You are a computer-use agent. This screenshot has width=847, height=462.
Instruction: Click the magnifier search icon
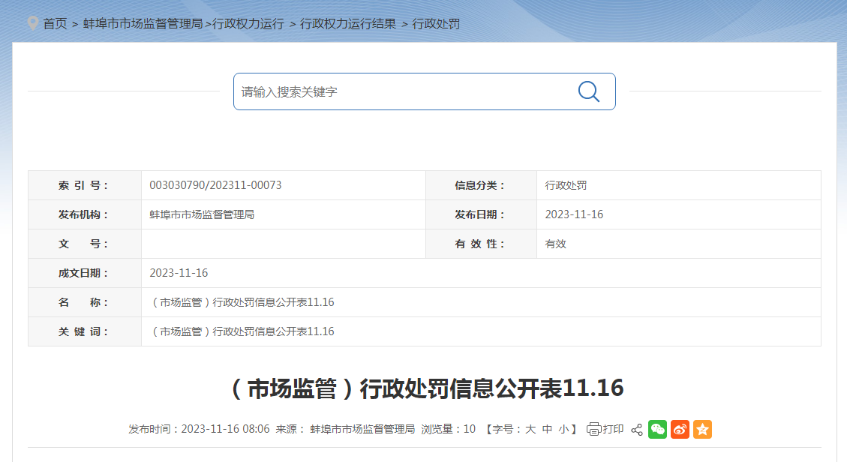(x=589, y=91)
